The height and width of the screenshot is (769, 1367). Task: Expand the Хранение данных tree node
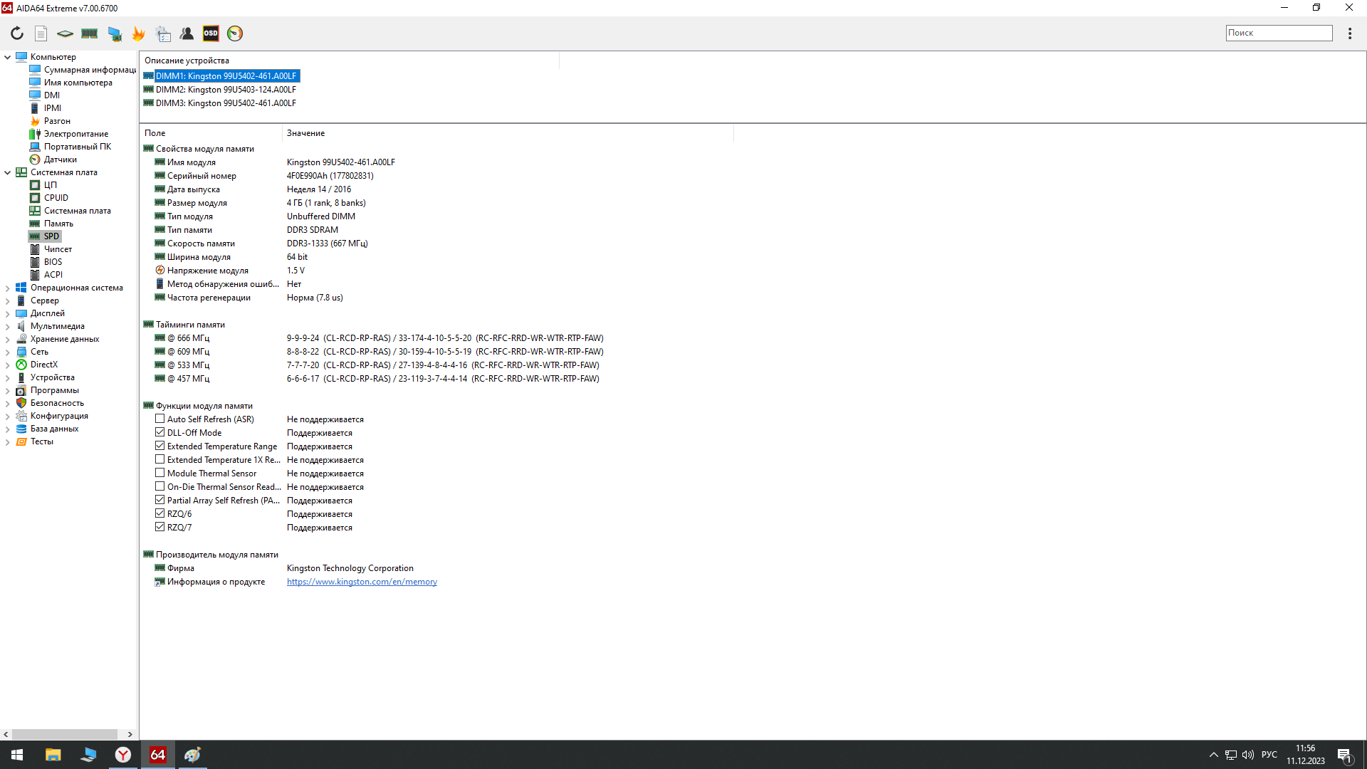tap(7, 340)
